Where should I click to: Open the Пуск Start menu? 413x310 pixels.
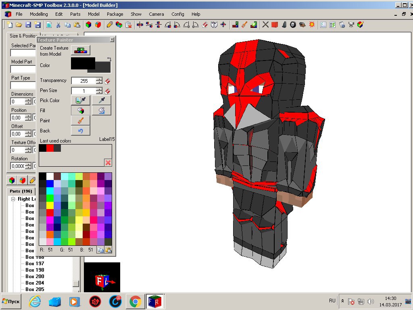coord(11,301)
